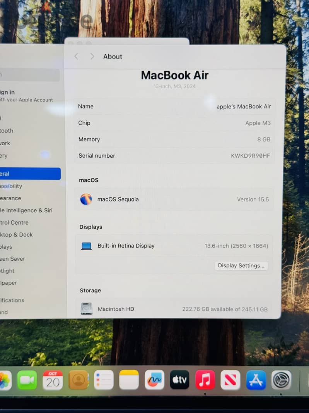309x413 pixels.
Task: Click Version 15.5 text
Action: click(253, 200)
